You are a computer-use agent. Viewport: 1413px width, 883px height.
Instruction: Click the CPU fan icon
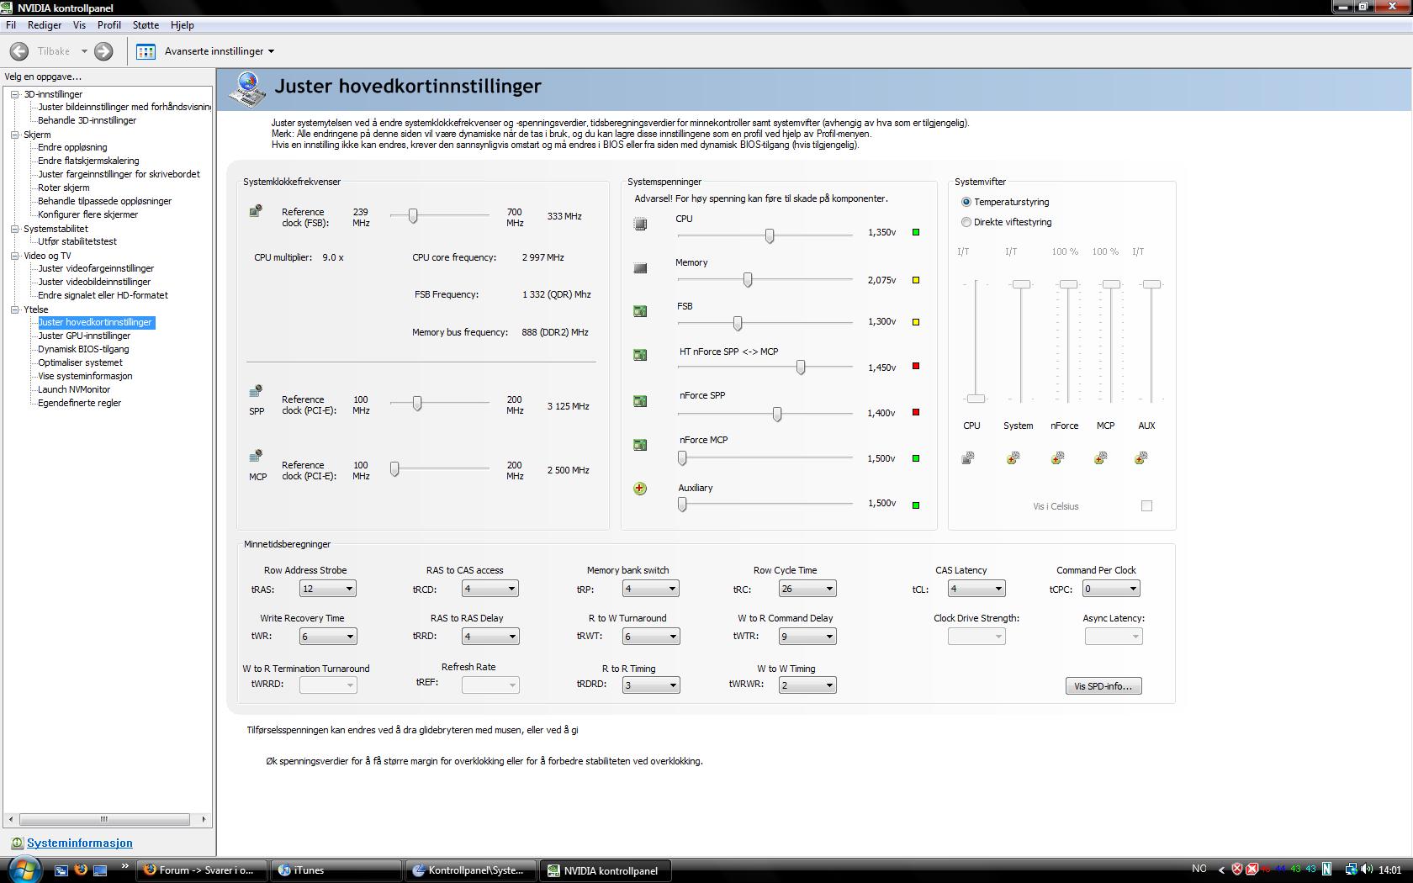(x=968, y=457)
